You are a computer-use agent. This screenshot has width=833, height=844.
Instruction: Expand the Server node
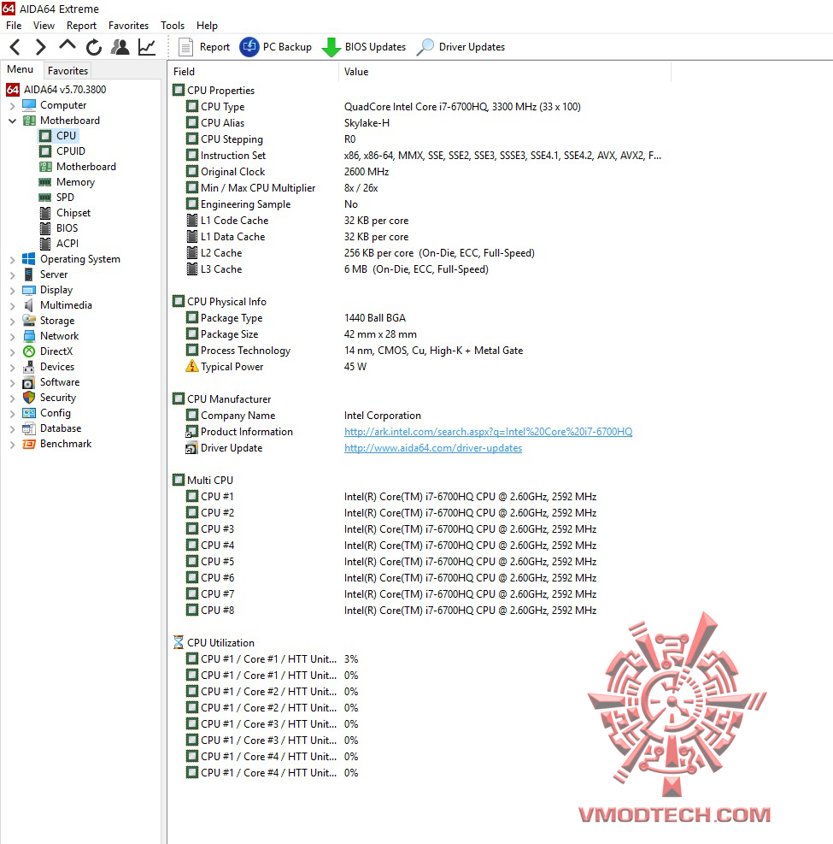coord(12,275)
